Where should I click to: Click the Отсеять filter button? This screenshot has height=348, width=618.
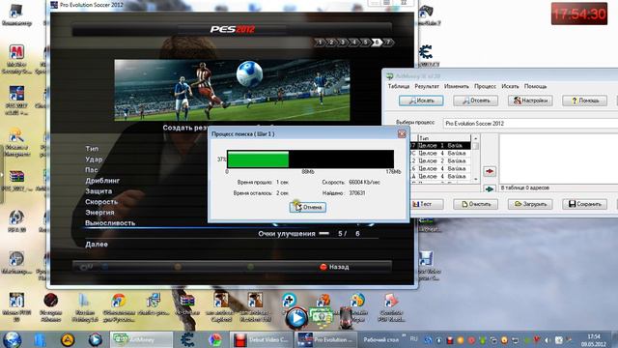click(475, 101)
